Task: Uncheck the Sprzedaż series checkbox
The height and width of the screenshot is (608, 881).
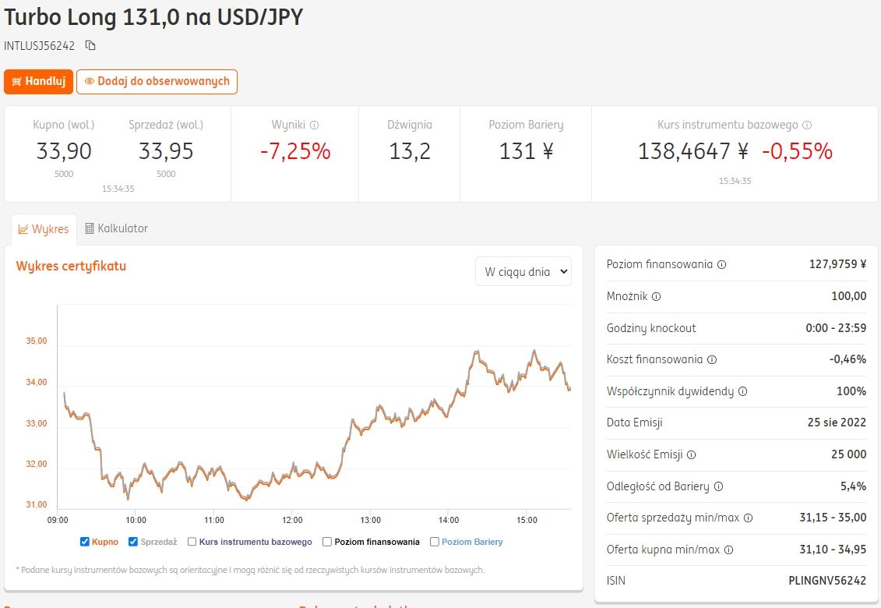Action: point(133,542)
